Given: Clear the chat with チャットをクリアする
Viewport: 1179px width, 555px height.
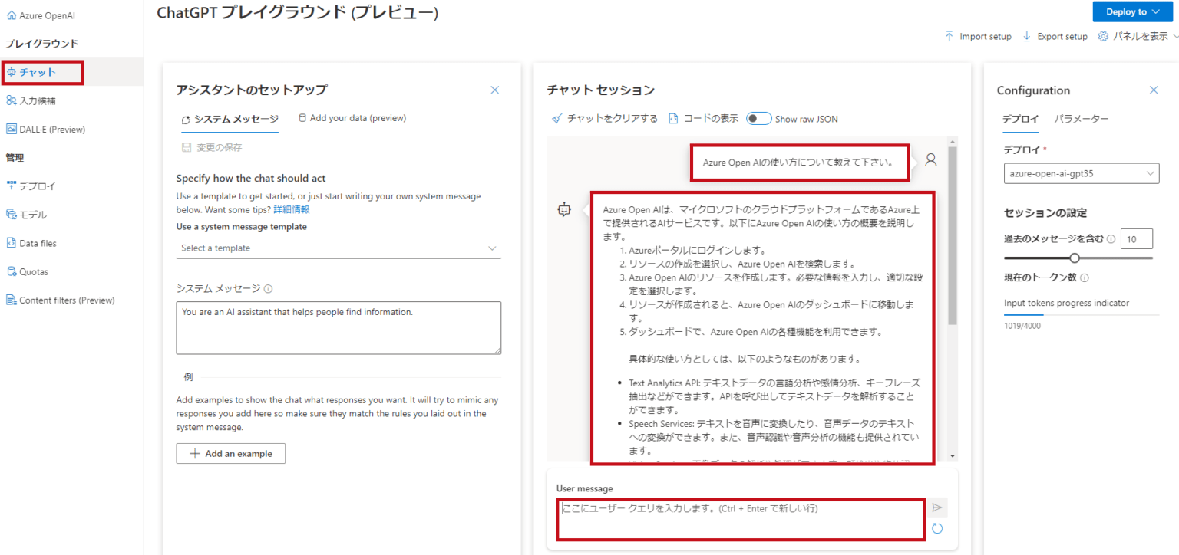Looking at the screenshot, I should [605, 119].
